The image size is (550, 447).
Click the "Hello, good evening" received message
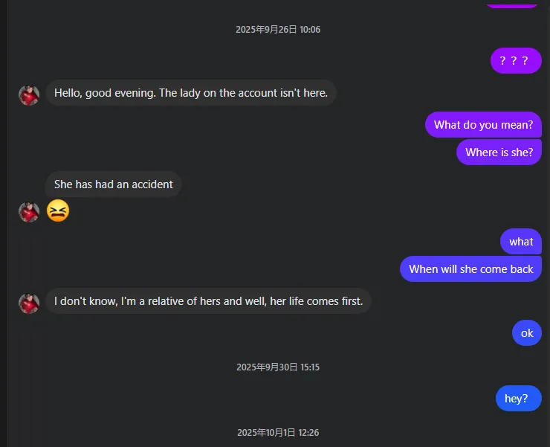click(x=191, y=93)
